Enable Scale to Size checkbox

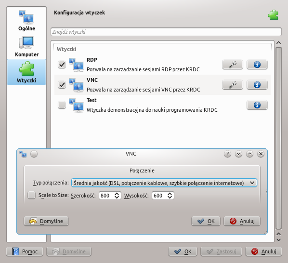click(31, 195)
